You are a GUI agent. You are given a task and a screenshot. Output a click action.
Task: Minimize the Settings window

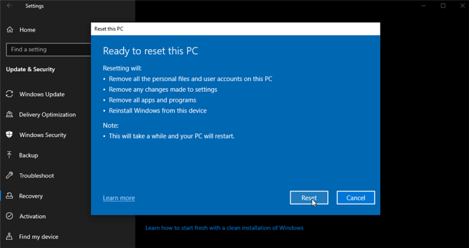(x=423, y=6)
